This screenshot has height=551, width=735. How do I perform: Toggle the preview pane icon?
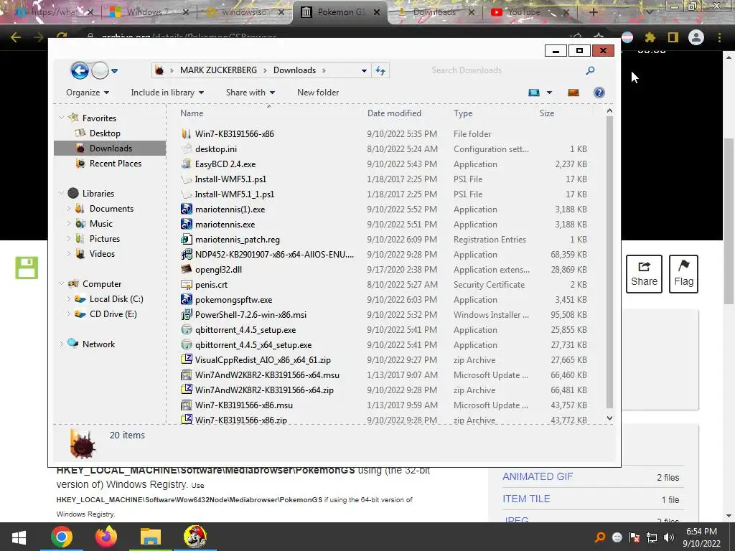[x=574, y=93]
